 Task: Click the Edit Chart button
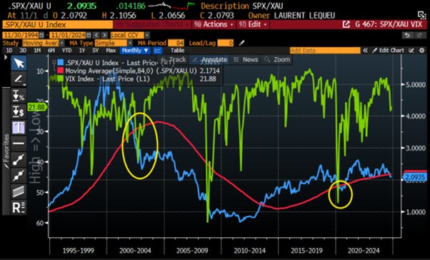tap(388, 51)
